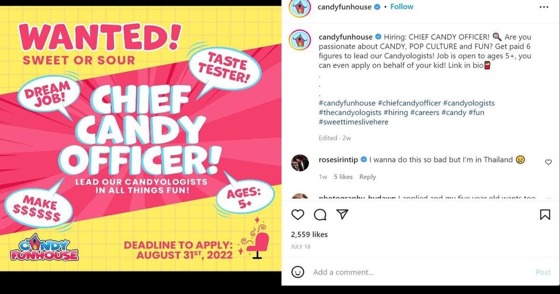This screenshot has width=560, height=294.
Task: Like rosesirintip's comment with the small heart
Action: [548, 162]
